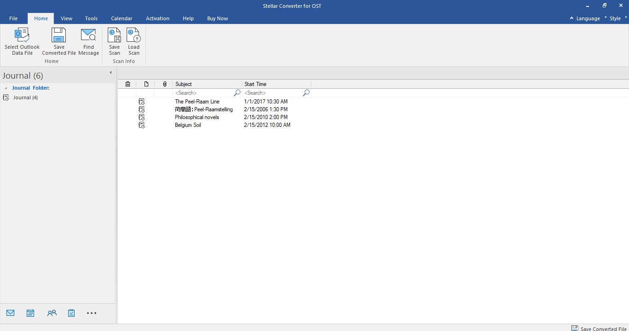This screenshot has width=629, height=331.
Task: Click the Journal Folder: label
Action: click(x=31, y=88)
